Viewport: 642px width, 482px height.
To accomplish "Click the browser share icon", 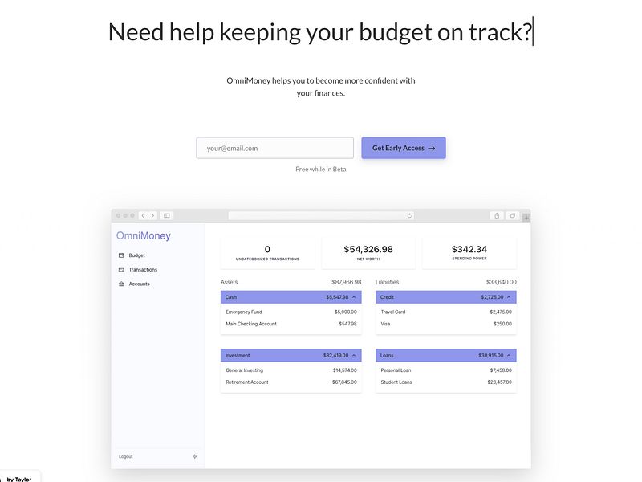I will pyautogui.click(x=497, y=215).
